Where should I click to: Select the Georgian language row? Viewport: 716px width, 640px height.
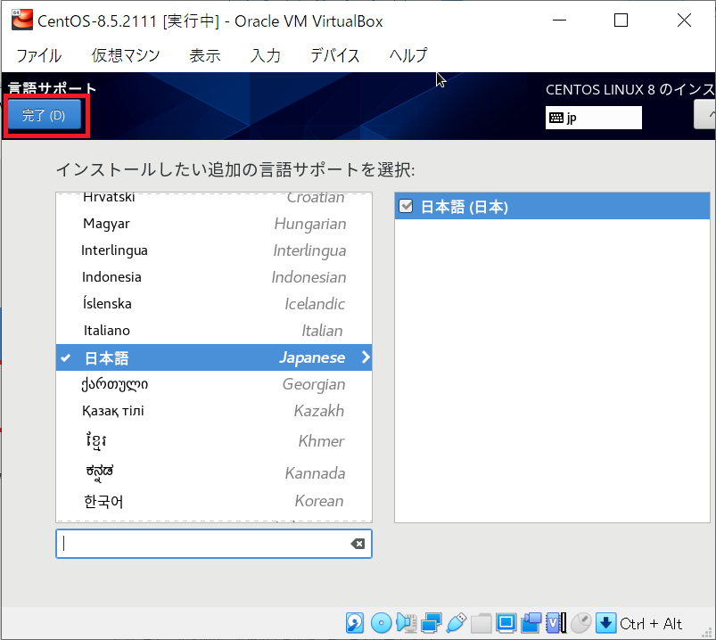214,384
